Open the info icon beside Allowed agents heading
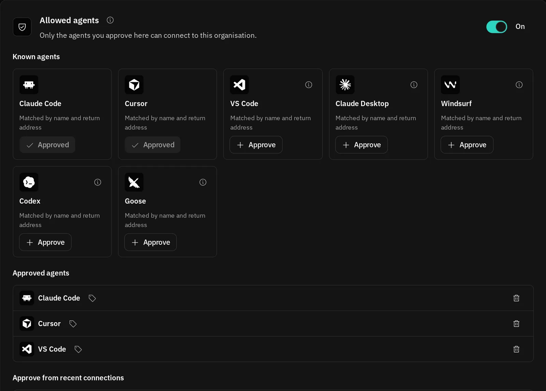This screenshot has width=546, height=391. (x=110, y=20)
